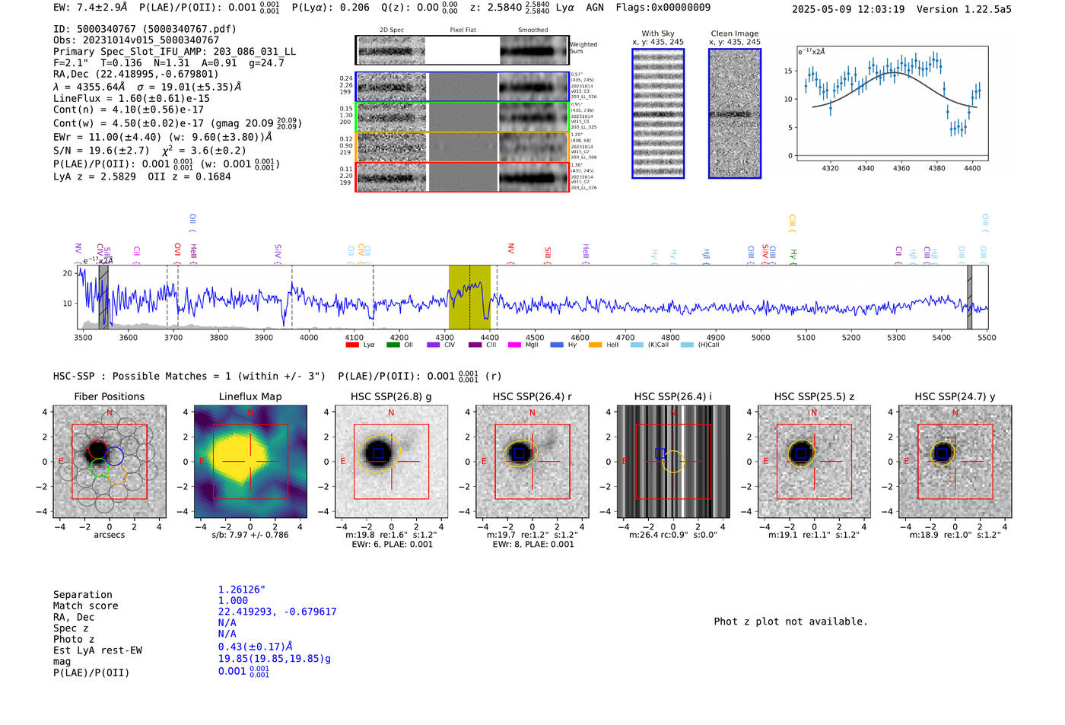This screenshot has height=725, width=1065.
Task: Click the (K)CaII legend swatch
Action: pos(637,345)
